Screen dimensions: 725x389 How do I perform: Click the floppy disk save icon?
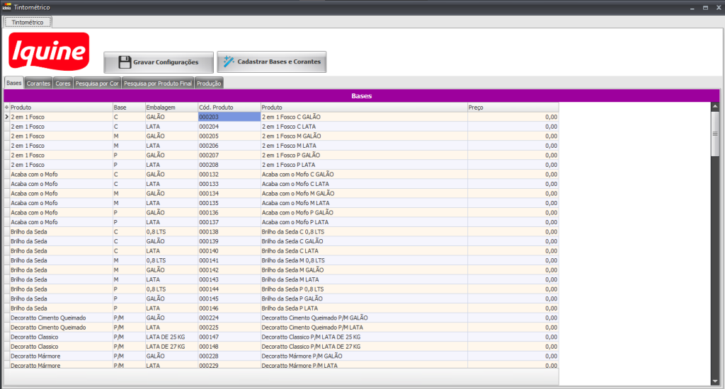tap(125, 62)
